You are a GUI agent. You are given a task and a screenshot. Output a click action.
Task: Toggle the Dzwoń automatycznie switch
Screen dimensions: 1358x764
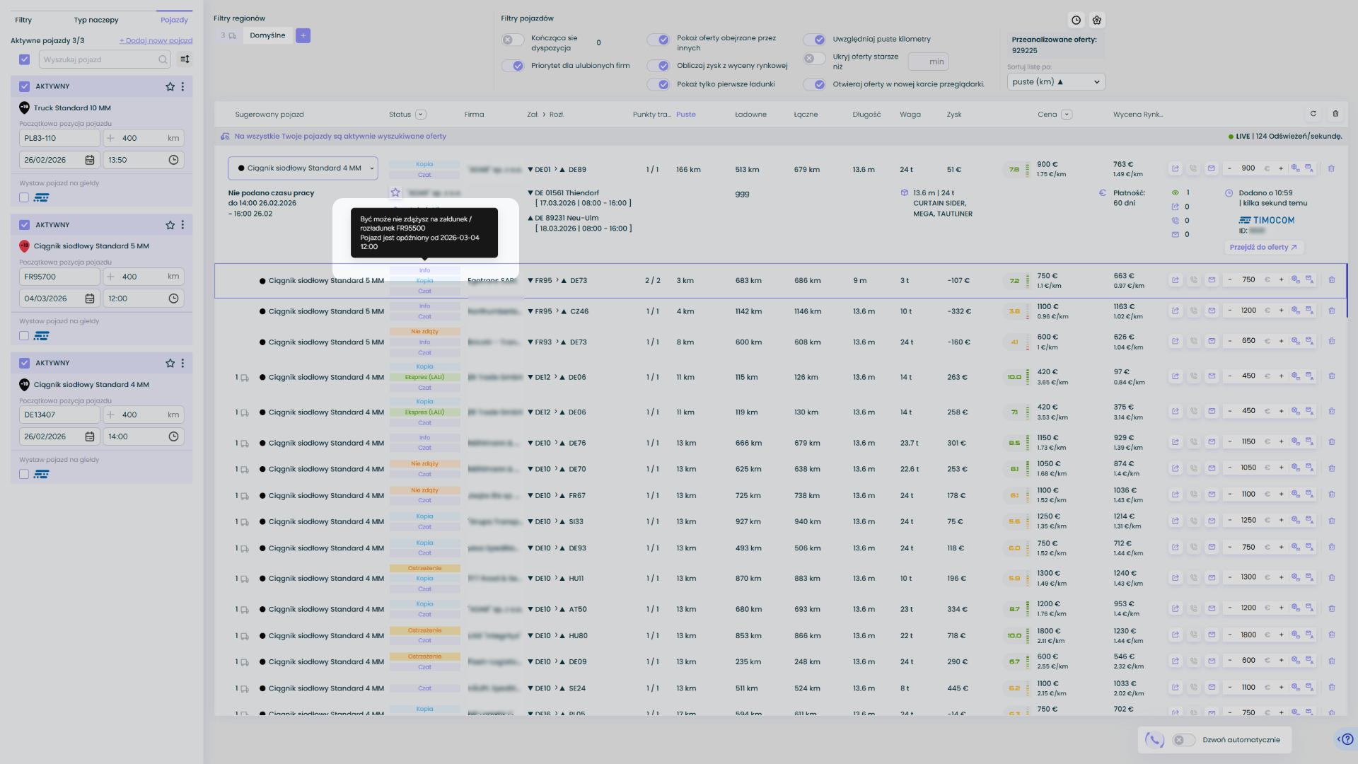[1183, 740]
